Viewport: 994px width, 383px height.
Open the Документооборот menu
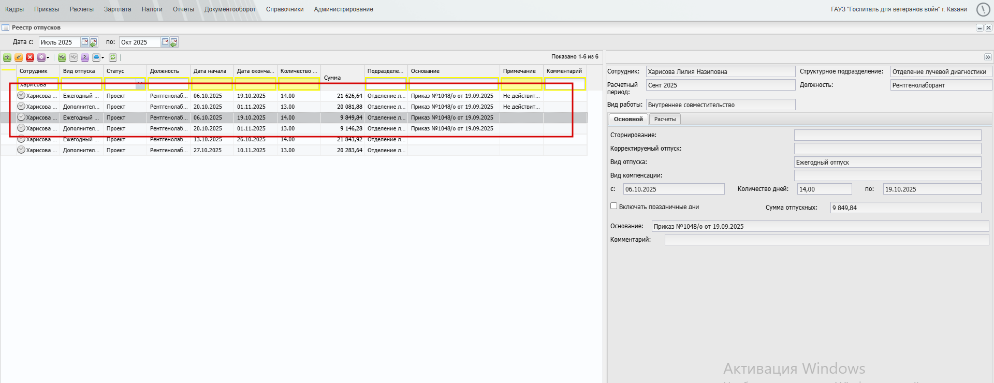point(230,9)
